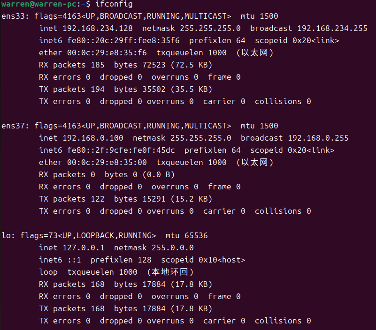The width and height of the screenshot is (376, 330).
Task: Click the warren@warren-pc prompt text
Action: (39, 4)
